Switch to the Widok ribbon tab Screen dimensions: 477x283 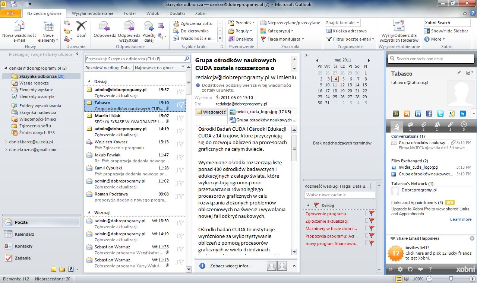tap(153, 13)
